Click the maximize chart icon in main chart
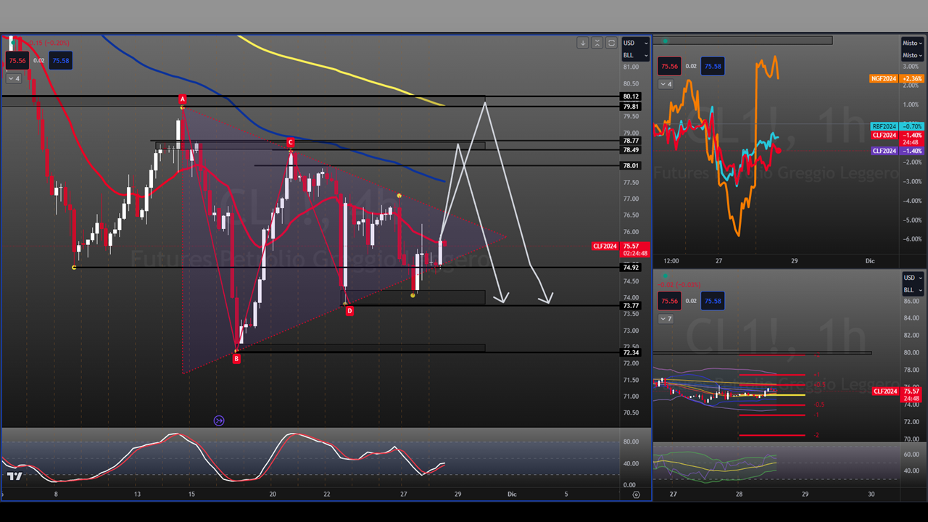This screenshot has width=928, height=522. tap(611, 43)
